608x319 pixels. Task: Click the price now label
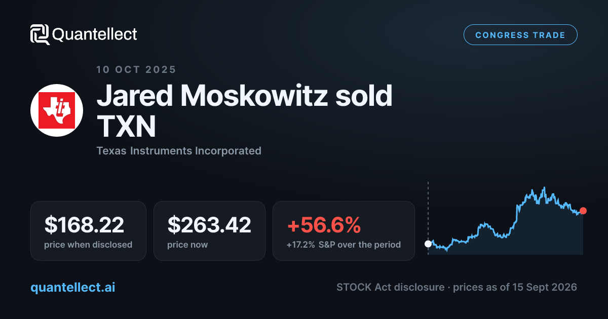[x=187, y=245]
